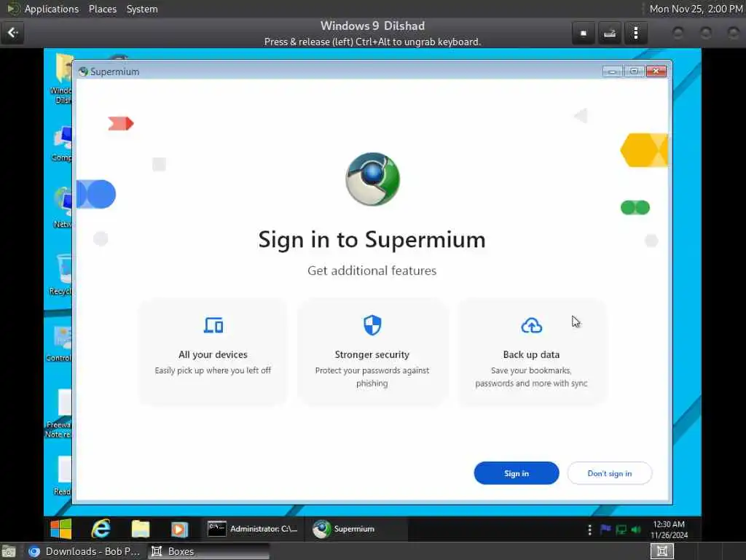This screenshot has height=560, width=746.
Task: Select the Network desktop icon
Action: 62,208
